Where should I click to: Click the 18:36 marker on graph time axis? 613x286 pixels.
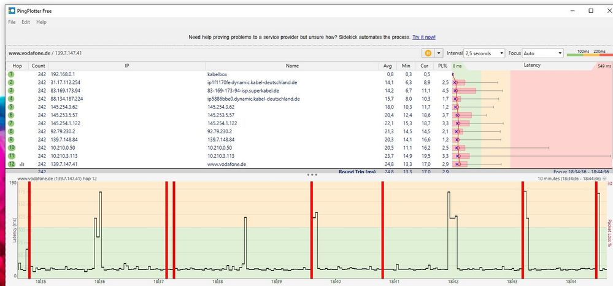coord(99,282)
